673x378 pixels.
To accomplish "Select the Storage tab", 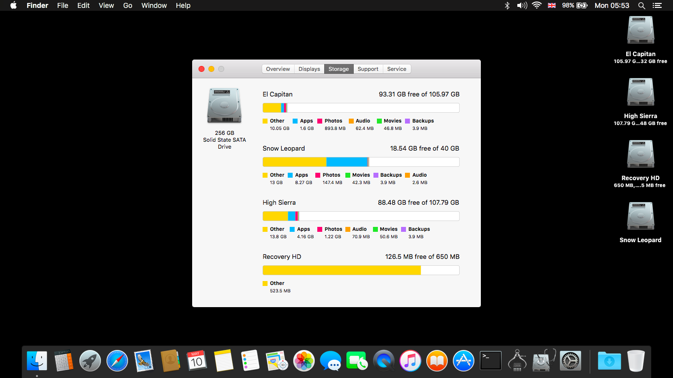I will click(x=339, y=69).
